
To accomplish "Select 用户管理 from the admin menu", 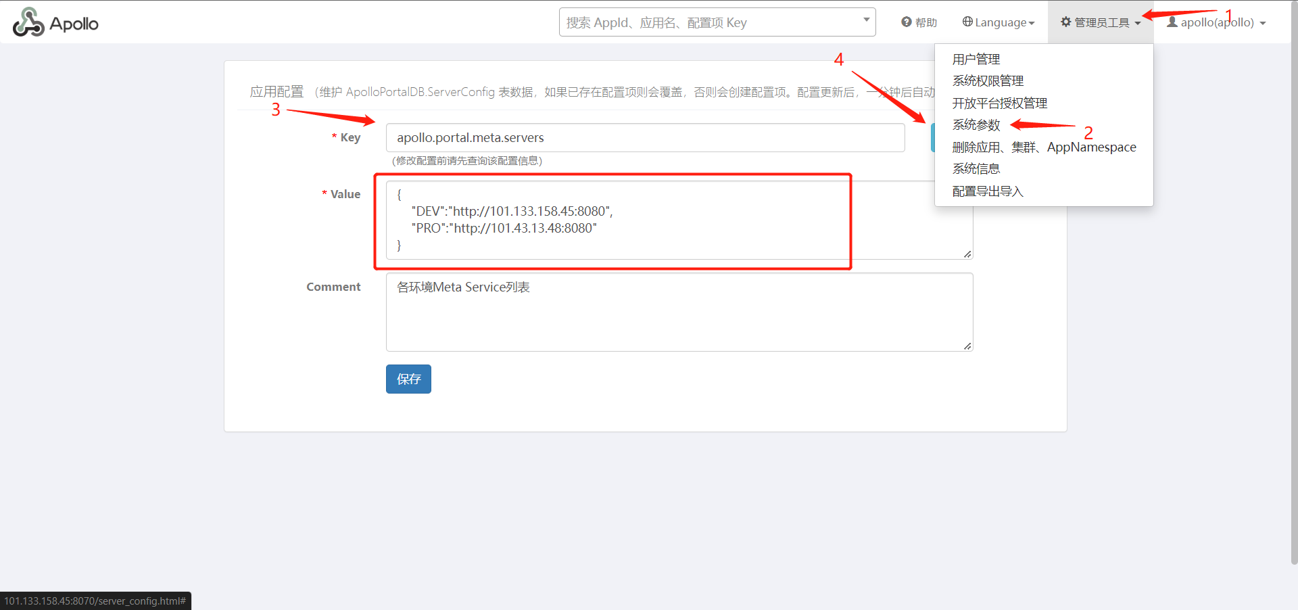I will 976,60.
